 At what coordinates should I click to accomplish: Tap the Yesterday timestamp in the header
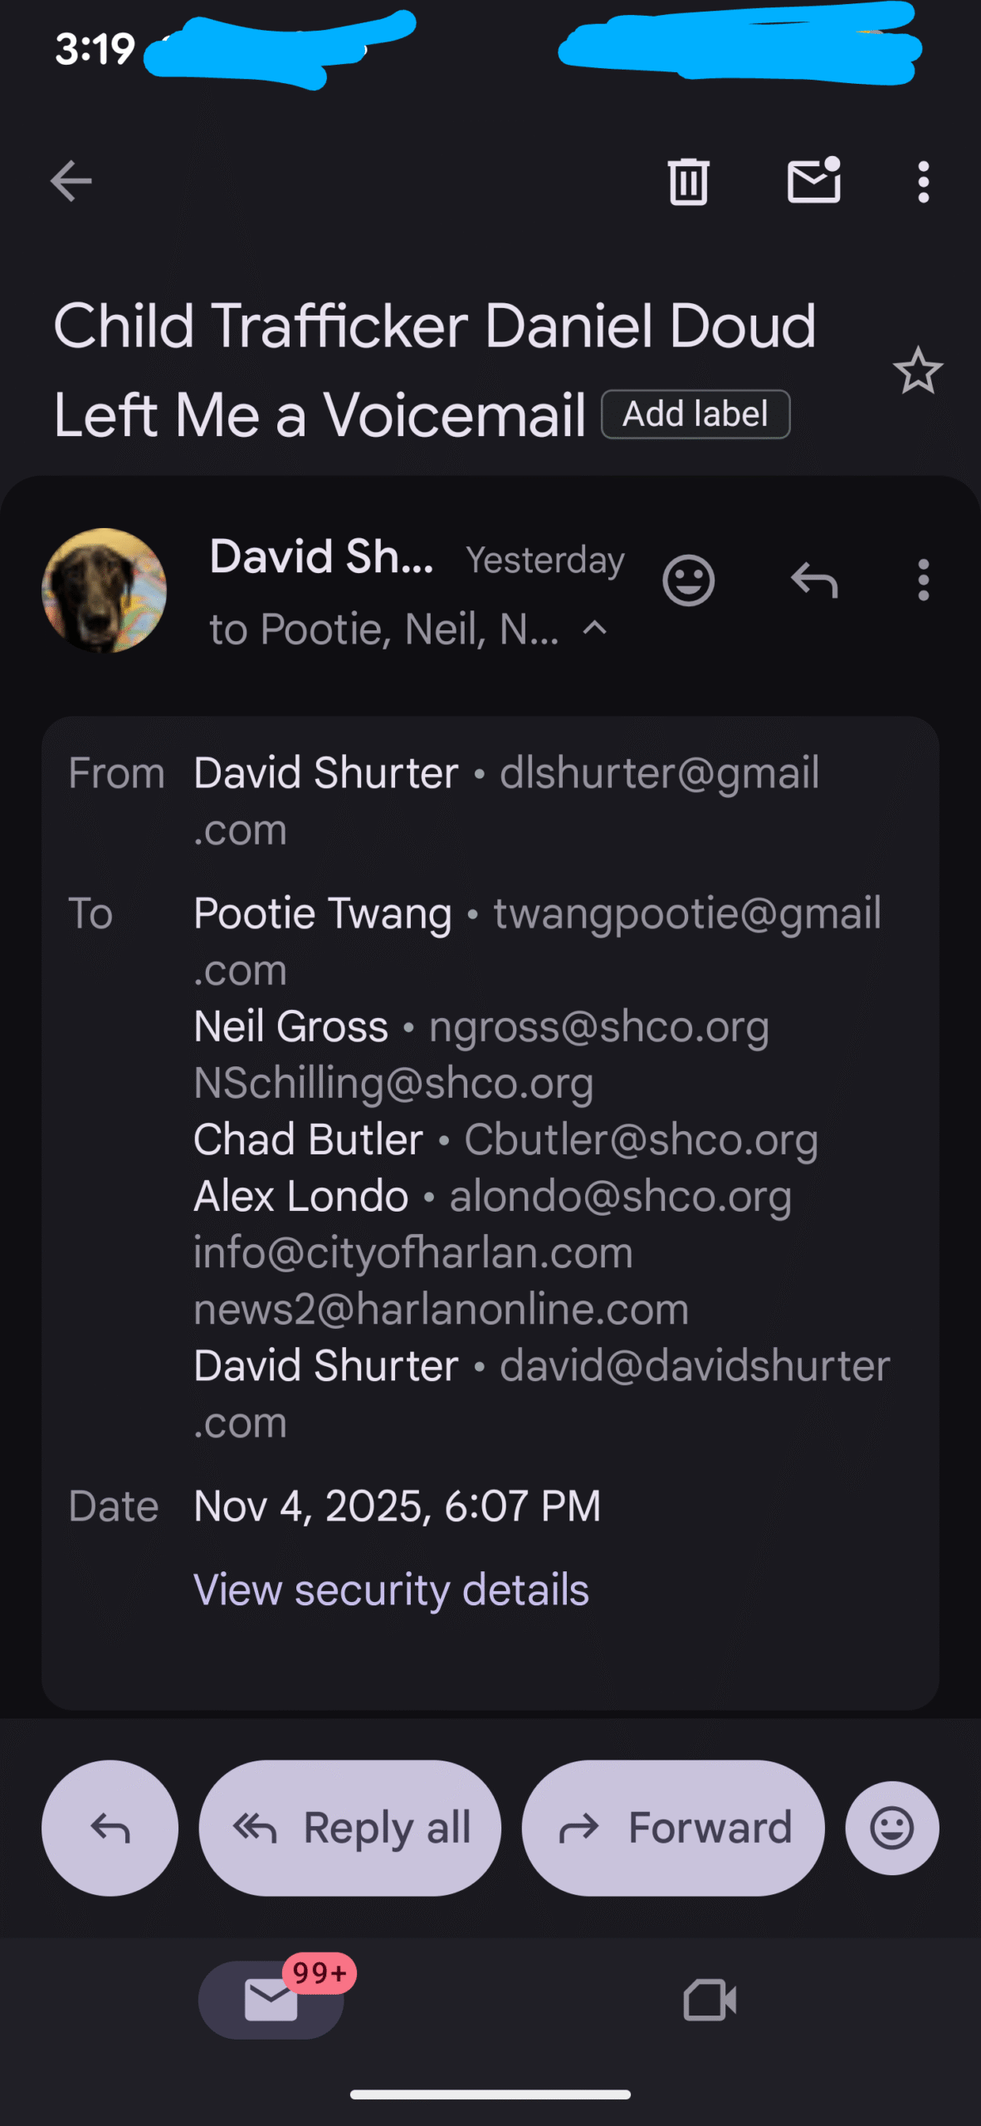(545, 561)
